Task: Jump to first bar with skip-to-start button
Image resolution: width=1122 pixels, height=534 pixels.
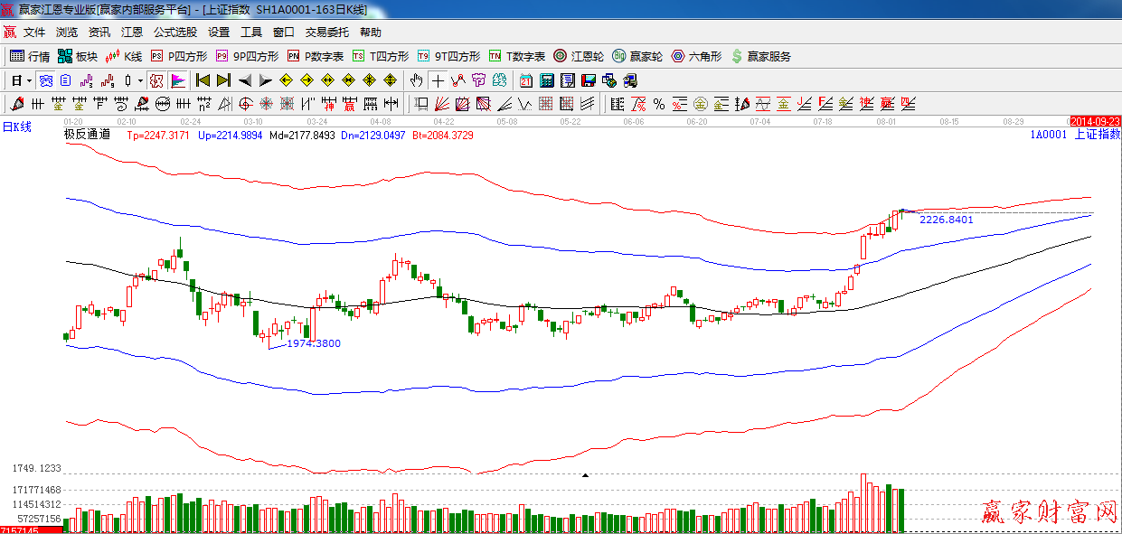Action: coord(203,80)
